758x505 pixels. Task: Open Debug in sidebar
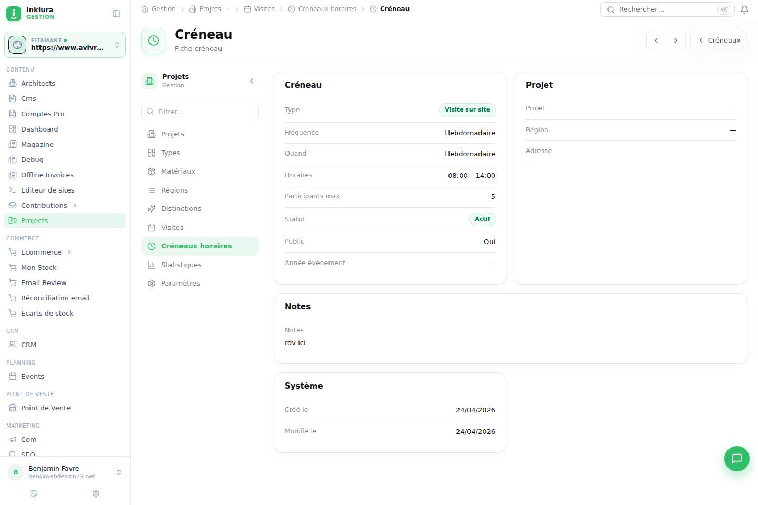tap(65, 159)
